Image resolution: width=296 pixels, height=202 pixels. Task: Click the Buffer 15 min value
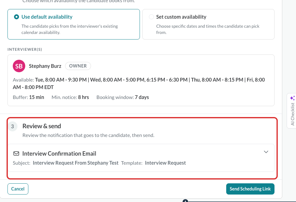coord(36,97)
